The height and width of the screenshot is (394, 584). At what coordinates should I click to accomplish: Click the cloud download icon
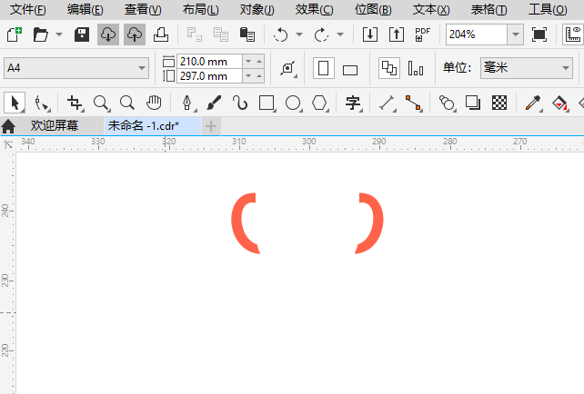[108, 34]
